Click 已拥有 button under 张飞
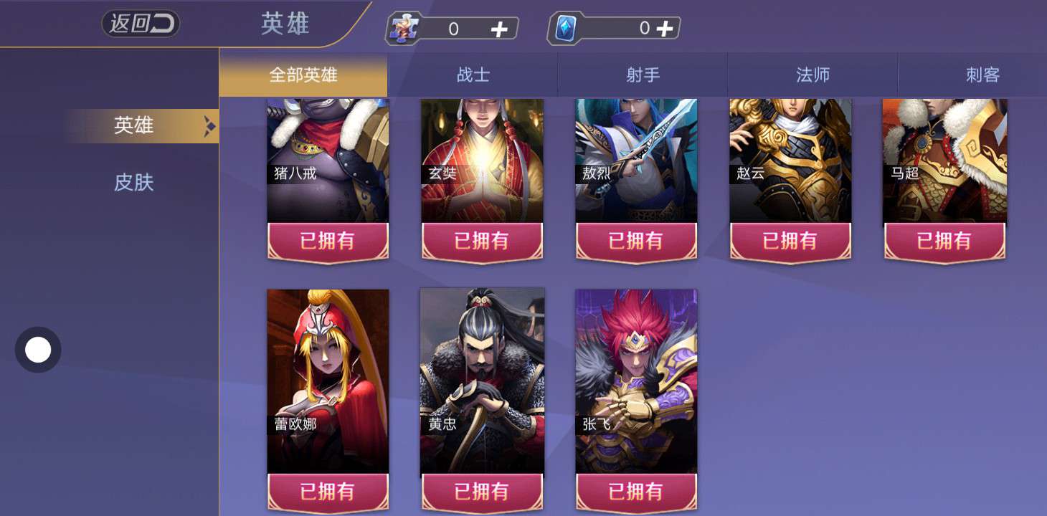 pyautogui.click(x=636, y=492)
